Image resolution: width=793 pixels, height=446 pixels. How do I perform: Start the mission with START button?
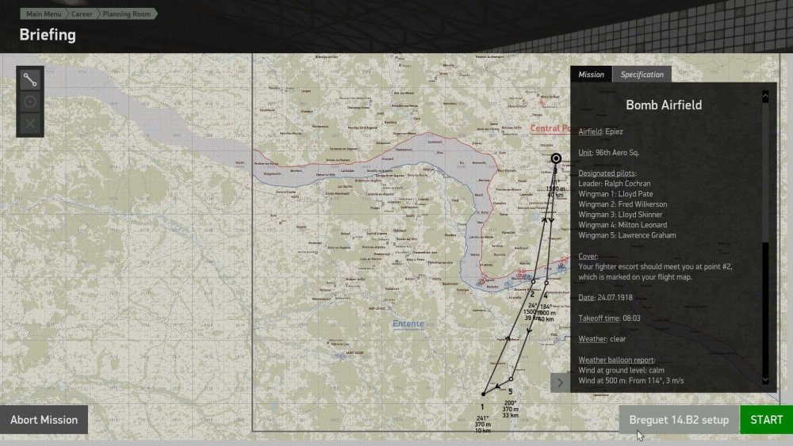tap(766, 420)
